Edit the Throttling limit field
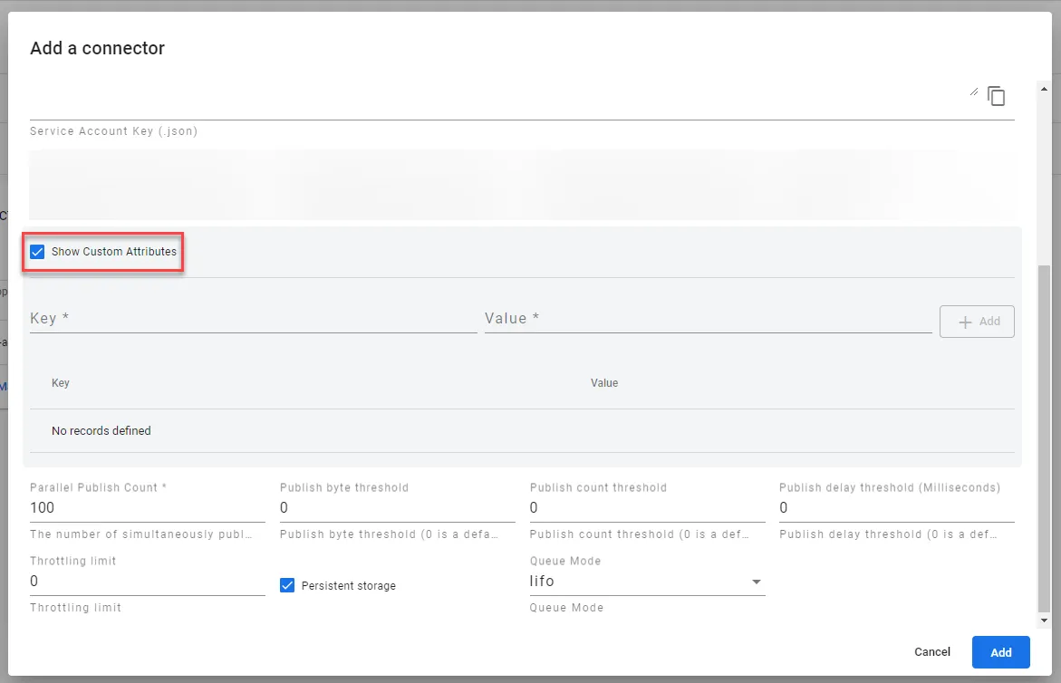The width and height of the screenshot is (1061, 683). click(x=148, y=582)
